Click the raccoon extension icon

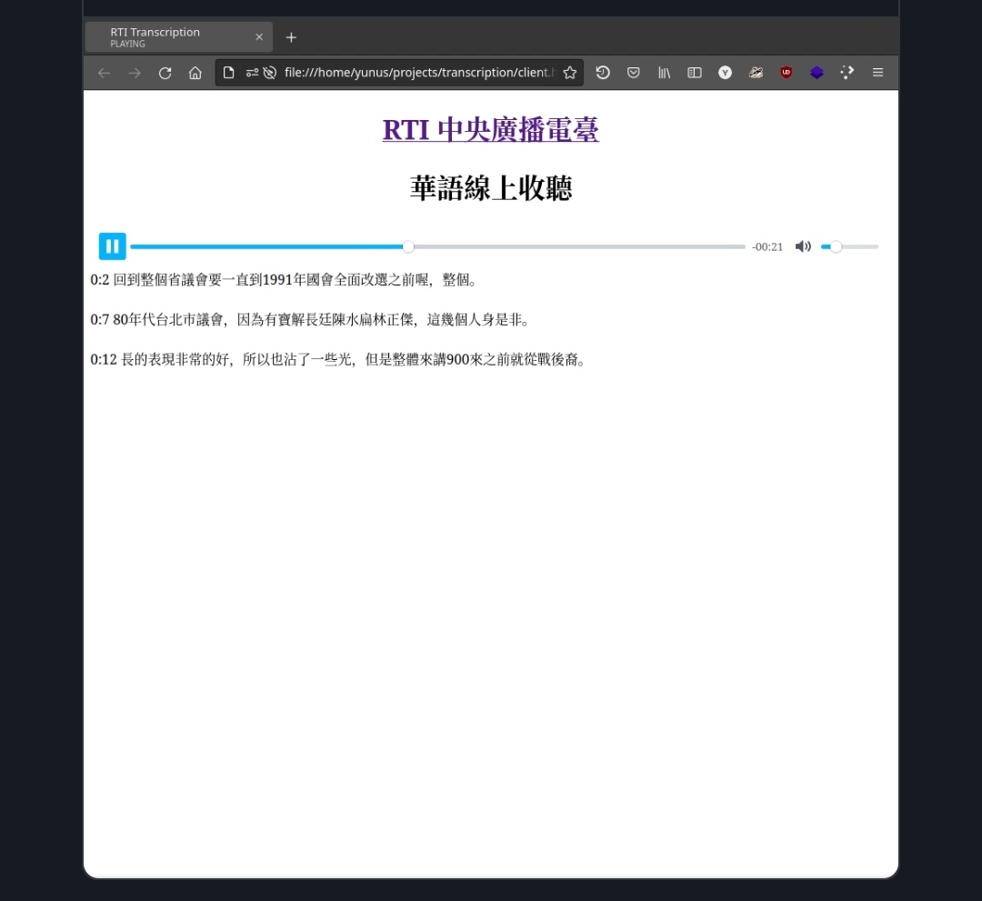[x=756, y=73]
